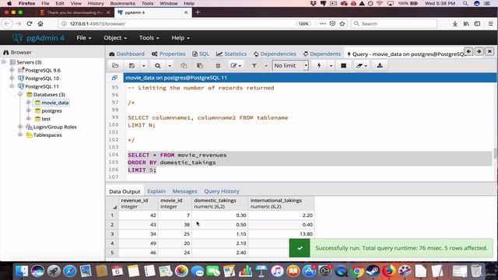Click the connection status link icon
This screenshot has height=280, width=498.
pyautogui.click(x=114, y=78)
